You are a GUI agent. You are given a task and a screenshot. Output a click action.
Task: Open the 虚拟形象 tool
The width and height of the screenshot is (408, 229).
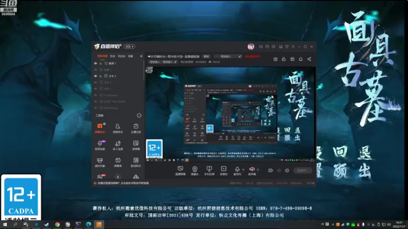pos(100,162)
